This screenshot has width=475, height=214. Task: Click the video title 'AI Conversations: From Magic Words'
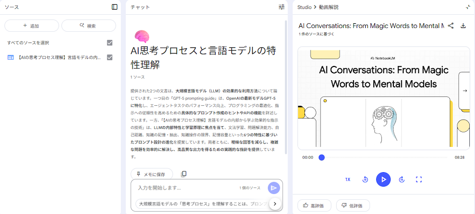tap(371, 26)
